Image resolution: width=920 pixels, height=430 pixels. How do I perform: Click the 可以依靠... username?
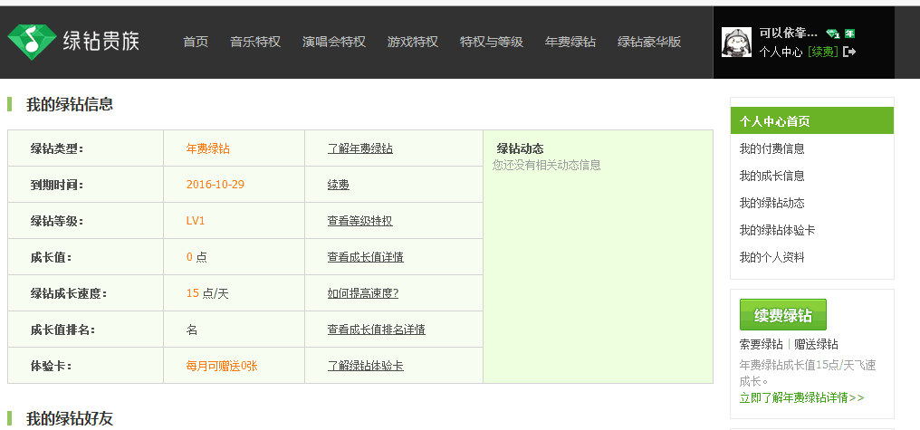coord(789,33)
